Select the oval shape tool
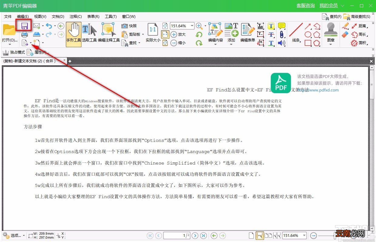 tap(308, 34)
